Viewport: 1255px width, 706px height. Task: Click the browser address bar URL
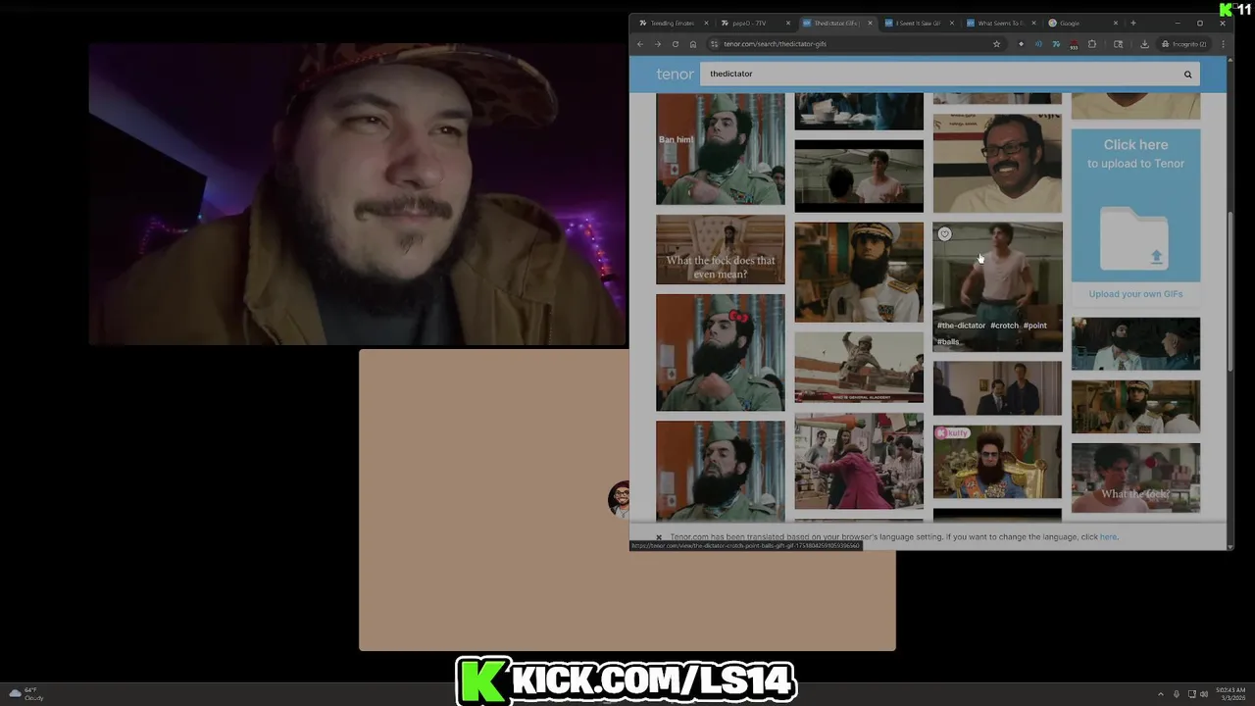point(775,44)
